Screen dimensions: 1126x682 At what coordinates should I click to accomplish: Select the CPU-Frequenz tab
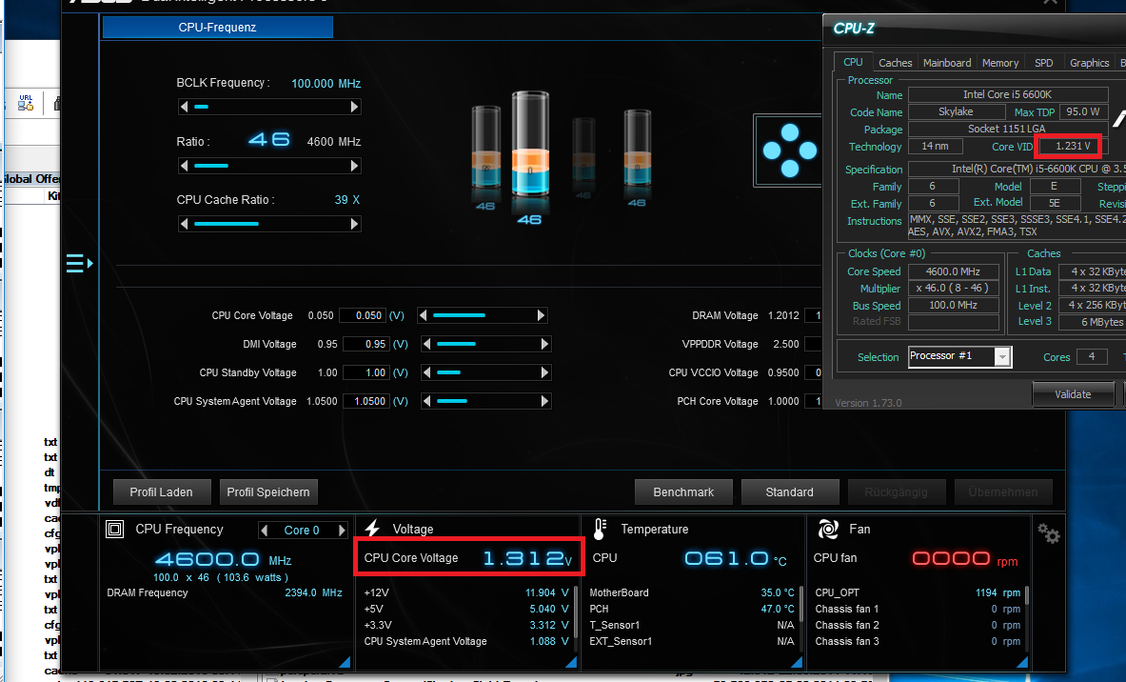[218, 28]
